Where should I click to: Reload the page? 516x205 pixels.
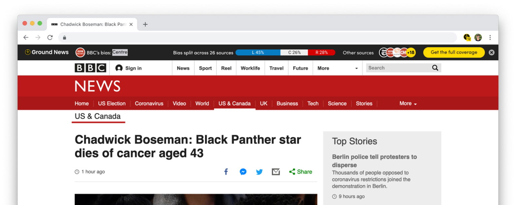(x=50, y=38)
